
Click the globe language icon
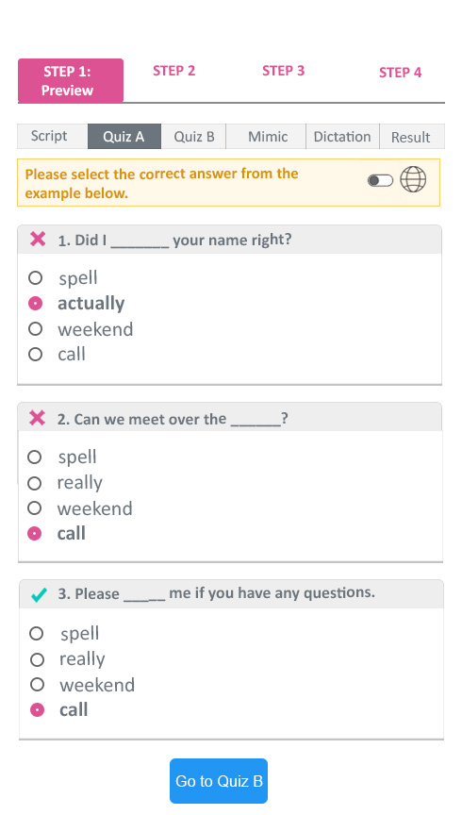point(413,180)
